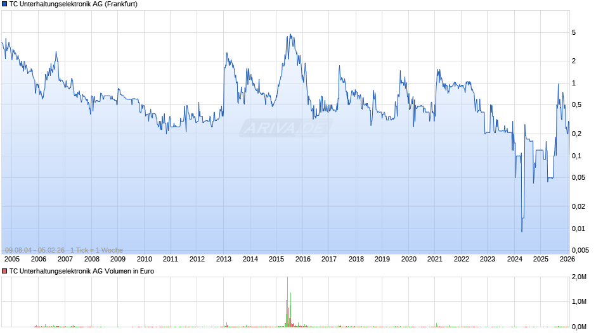Select year 2023 on the time axis

[488, 259]
